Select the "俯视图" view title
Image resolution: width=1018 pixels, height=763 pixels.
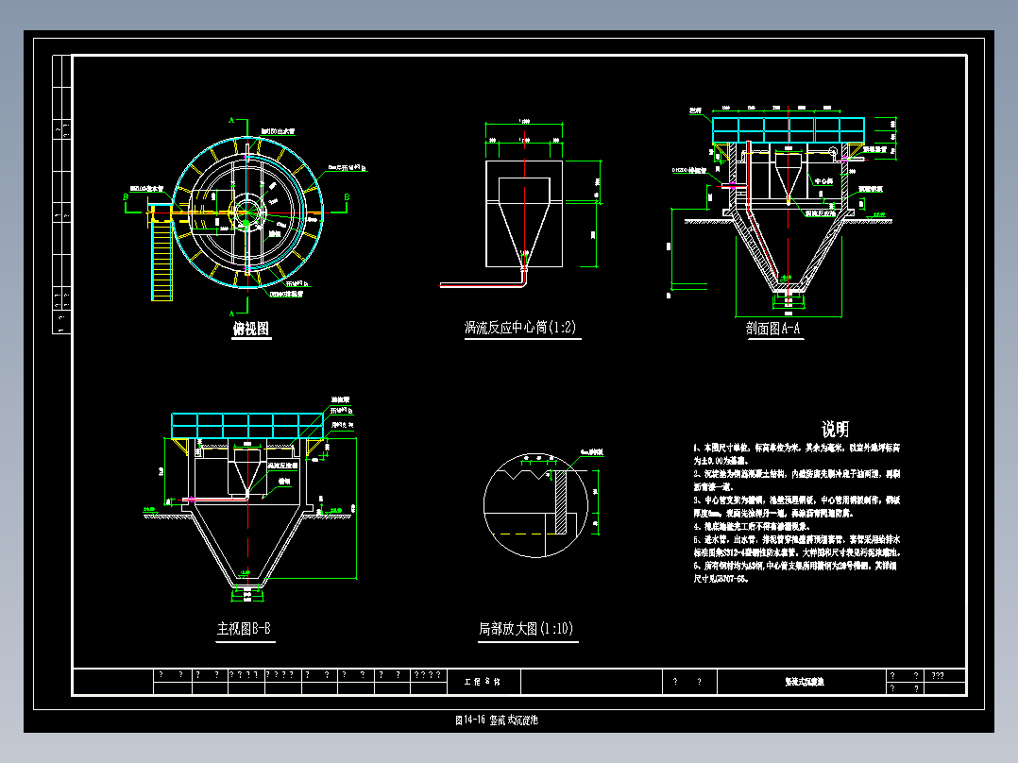[251, 330]
